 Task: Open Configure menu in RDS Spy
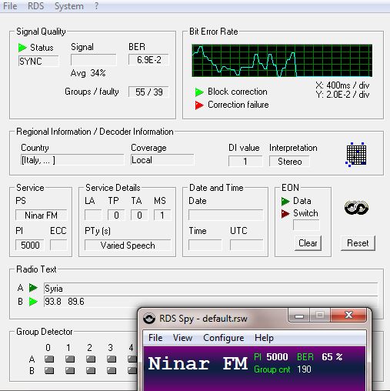[x=223, y=338]
